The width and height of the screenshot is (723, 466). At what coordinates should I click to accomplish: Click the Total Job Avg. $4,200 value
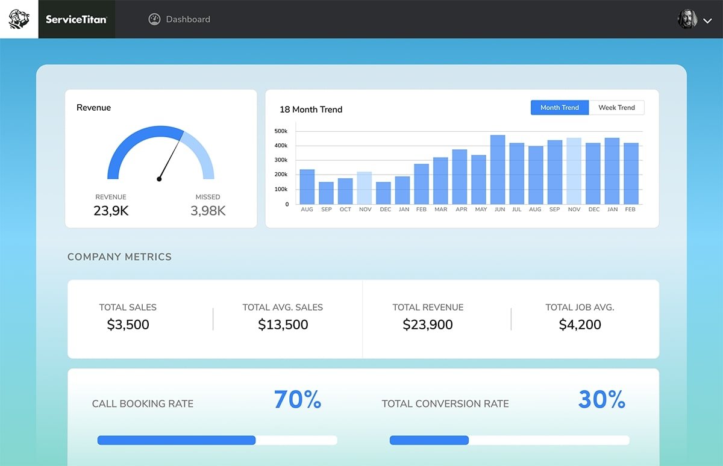coord(580,325)
